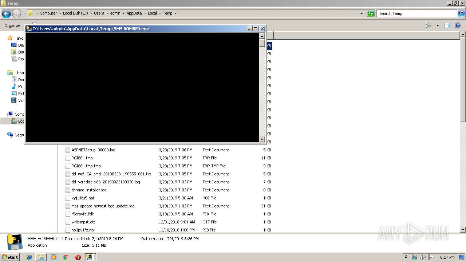Click file list scrollbar down arrow
466x262 pixels.
click(463, 230)
